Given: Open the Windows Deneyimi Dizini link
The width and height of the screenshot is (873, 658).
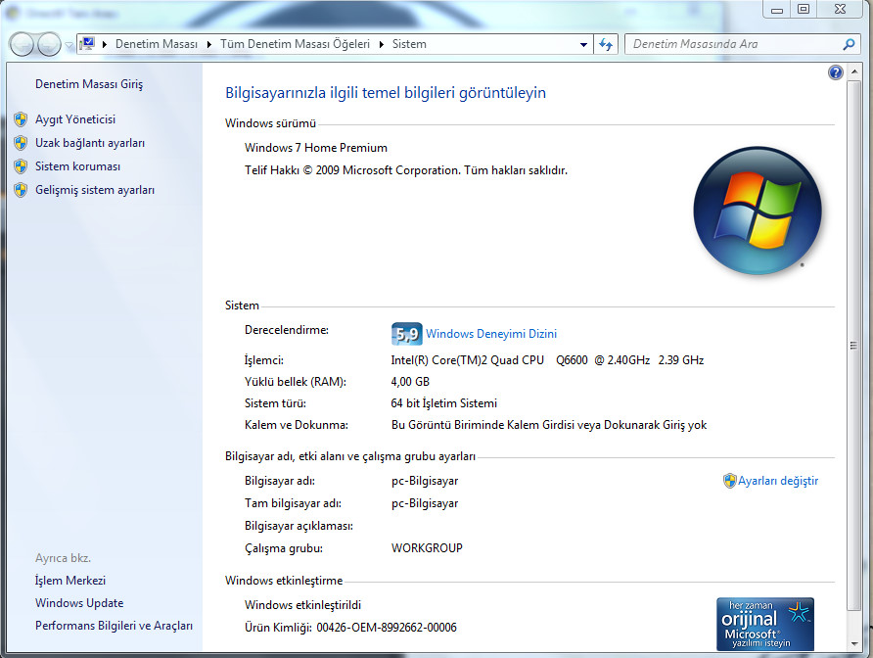Looking at the screenshot, I should click(x=490, y=334).
